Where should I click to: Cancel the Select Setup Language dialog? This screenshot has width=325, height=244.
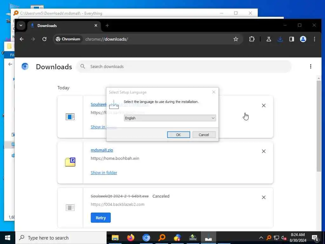pyautogui.click(x=204, y=135)
